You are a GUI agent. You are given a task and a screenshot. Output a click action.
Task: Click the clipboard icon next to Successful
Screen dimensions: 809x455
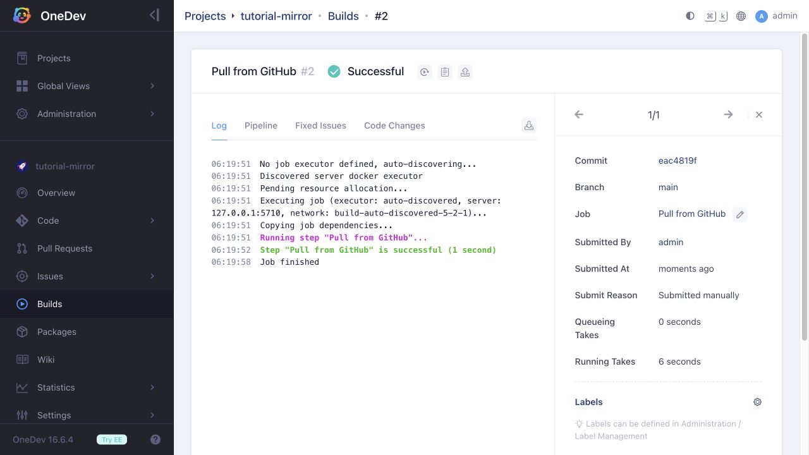(445, 72)
